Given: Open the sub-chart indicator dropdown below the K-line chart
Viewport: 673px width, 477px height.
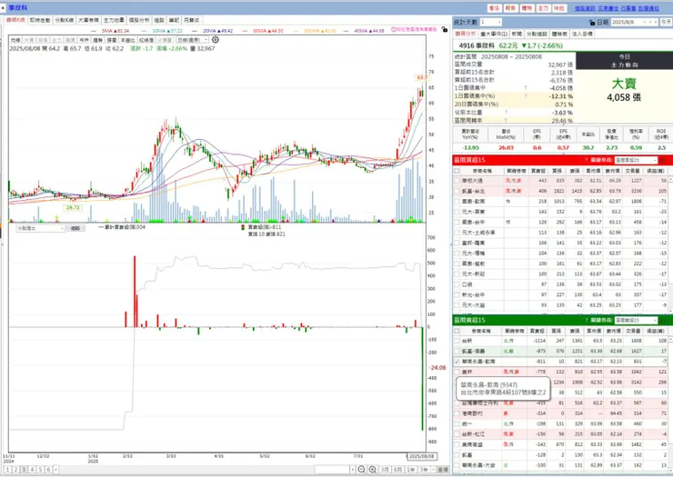Looking at the screenshot, I should [x=62, y=229].
